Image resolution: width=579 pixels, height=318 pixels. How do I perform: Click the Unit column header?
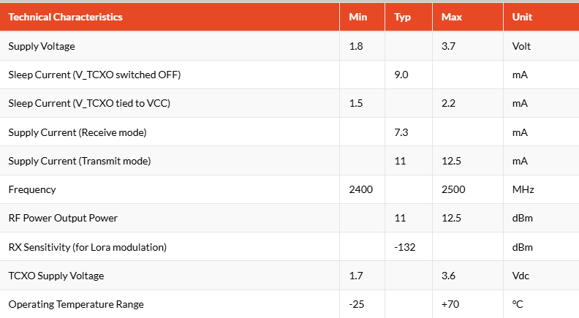tap(522, 17)
